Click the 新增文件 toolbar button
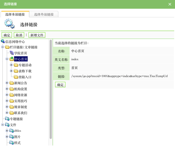The height and width of the screenshot is (146, 175). click(x=37, y=35)
